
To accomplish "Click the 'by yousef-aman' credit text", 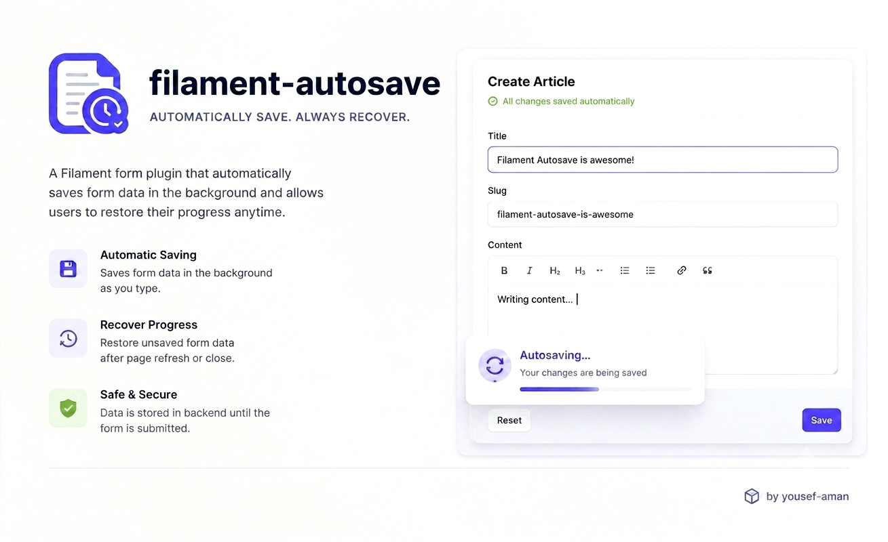I will point(807,497).
